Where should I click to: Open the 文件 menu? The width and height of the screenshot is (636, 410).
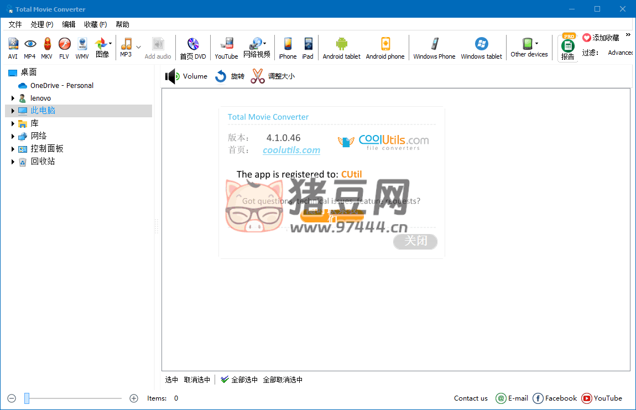[x=15, y=24]
